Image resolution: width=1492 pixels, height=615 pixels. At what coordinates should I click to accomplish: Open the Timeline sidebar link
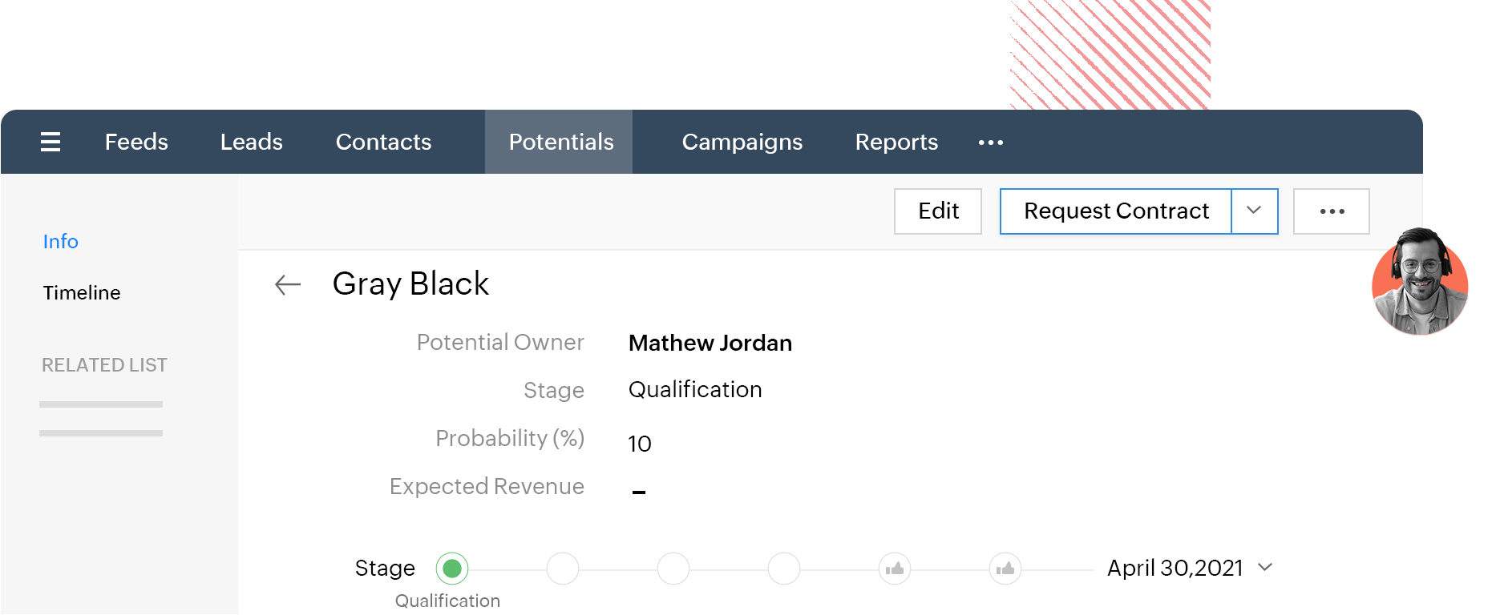[x=82, y=293]
